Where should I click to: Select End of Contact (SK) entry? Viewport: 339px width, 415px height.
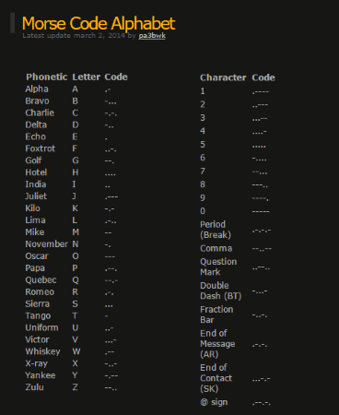click(x=216, y=378)
